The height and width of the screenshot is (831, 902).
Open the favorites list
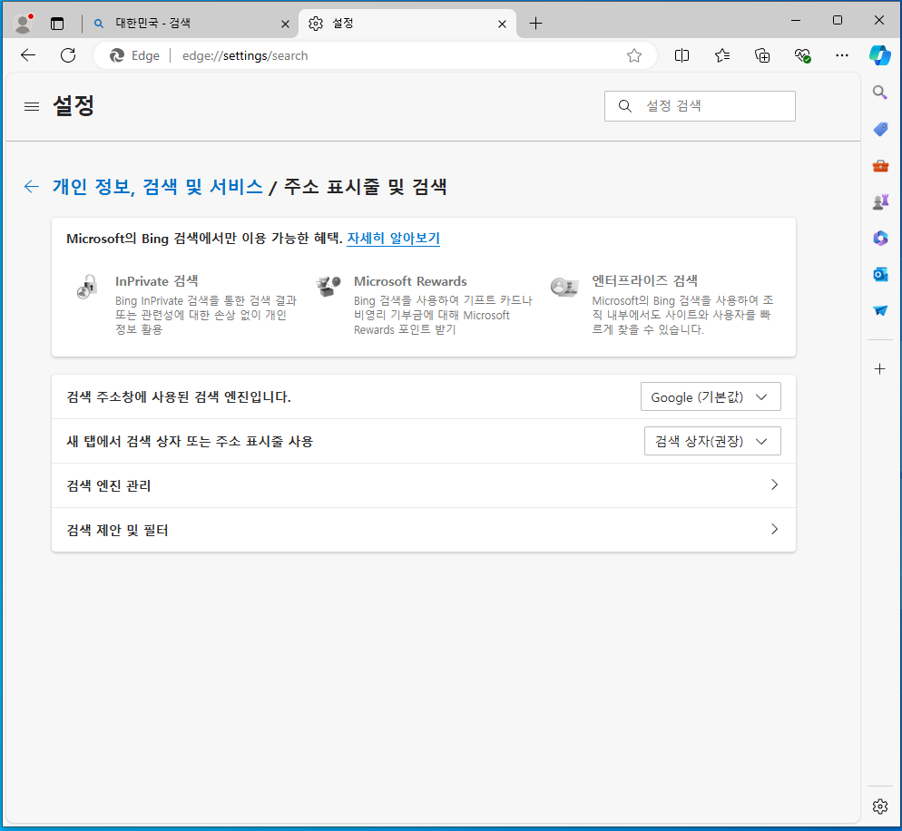pyautogui.click(x=722, y=55)
